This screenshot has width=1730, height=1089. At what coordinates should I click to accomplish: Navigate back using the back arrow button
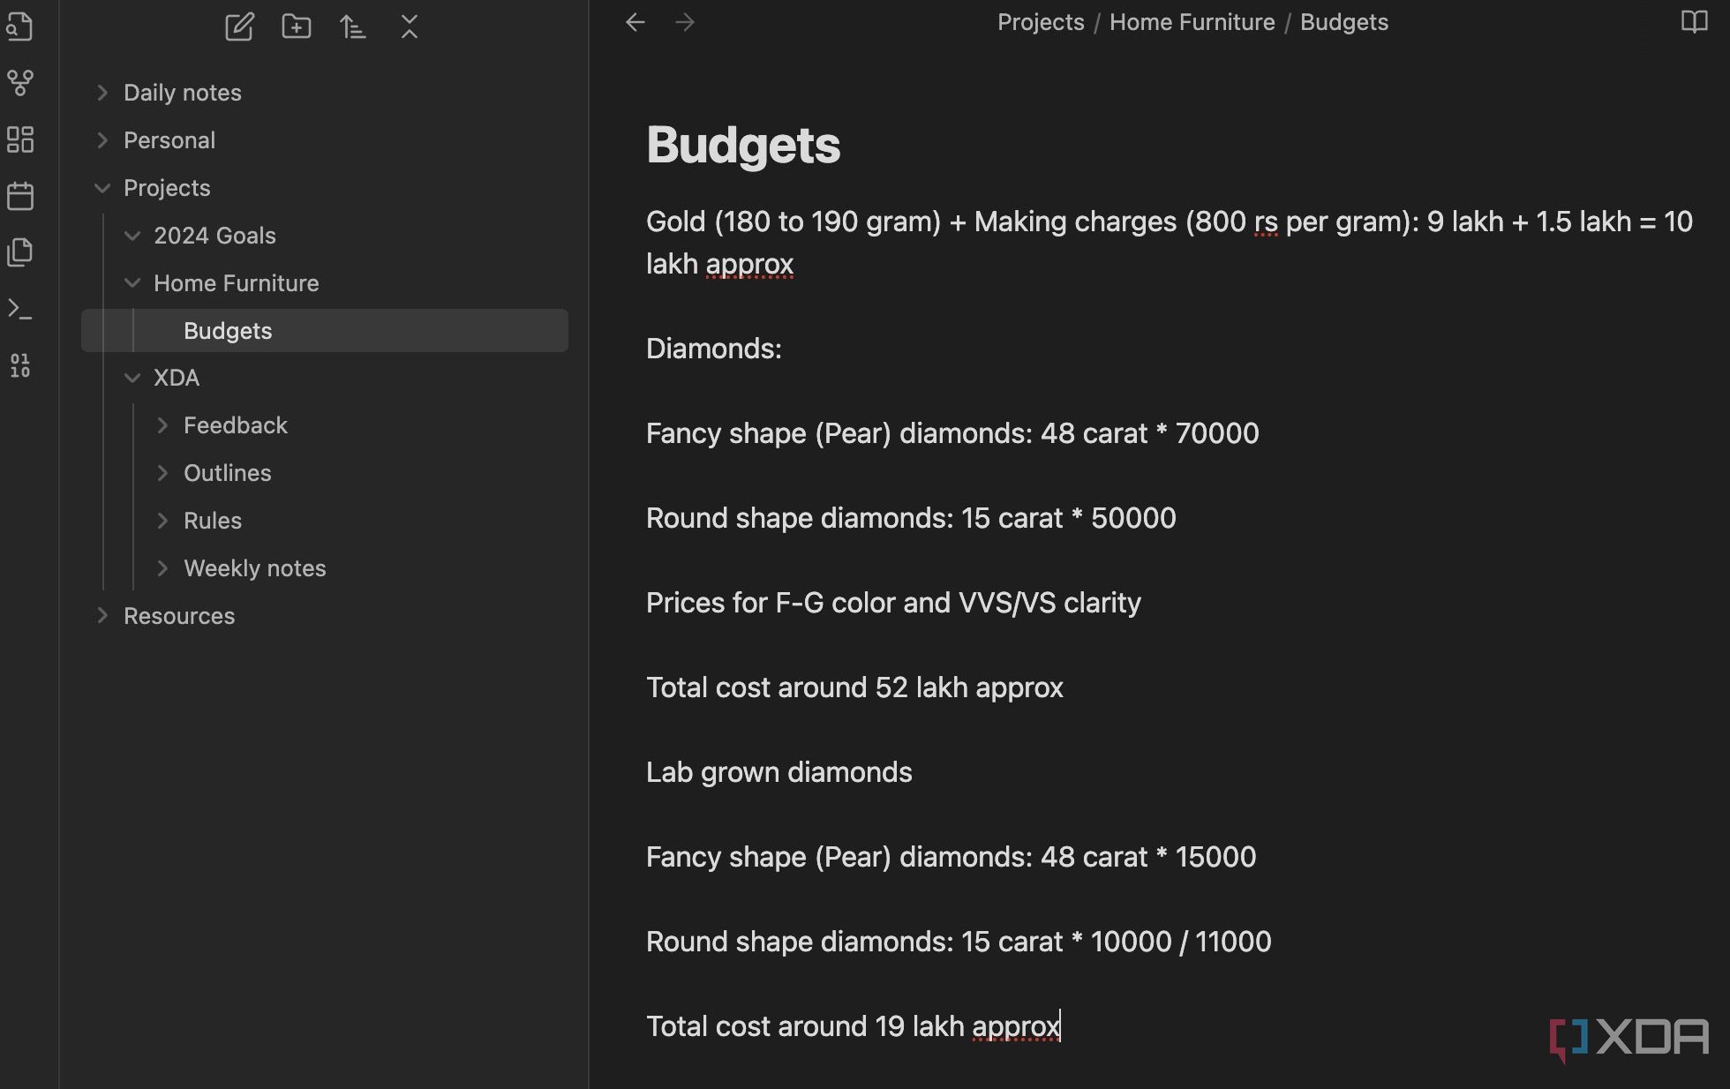click(x=635, y=23)
